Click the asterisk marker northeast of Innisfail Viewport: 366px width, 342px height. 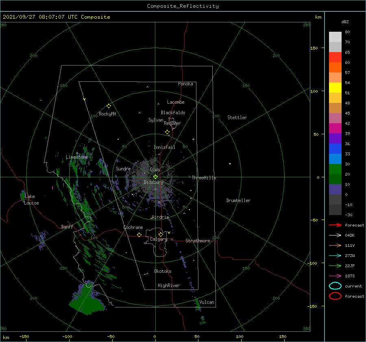point(193,139)
